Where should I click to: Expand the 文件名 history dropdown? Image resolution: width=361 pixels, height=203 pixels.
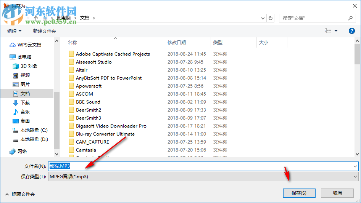355,166
